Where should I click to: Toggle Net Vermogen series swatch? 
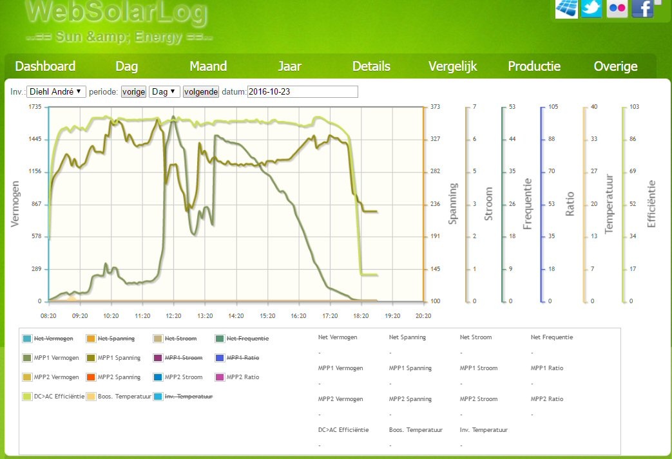click(27, 339)
